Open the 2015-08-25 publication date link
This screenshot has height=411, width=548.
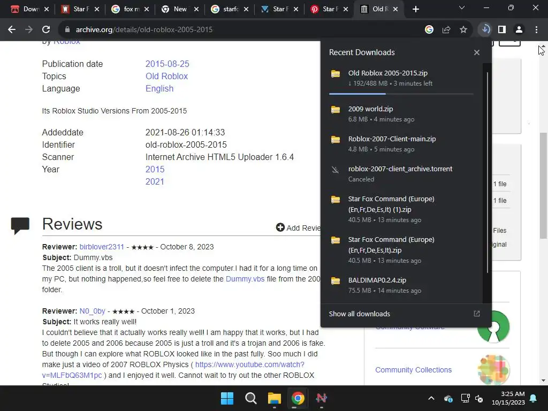click(167, 64)
